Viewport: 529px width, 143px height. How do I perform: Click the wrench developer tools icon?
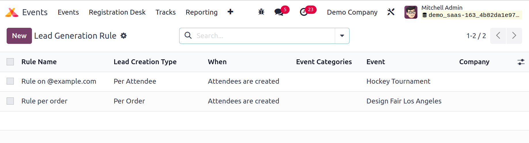point(391,12)
